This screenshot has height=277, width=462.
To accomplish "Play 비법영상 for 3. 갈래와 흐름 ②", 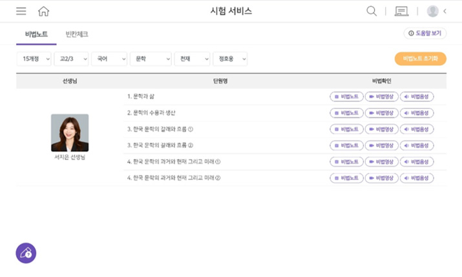I will [x=382, y=145].
